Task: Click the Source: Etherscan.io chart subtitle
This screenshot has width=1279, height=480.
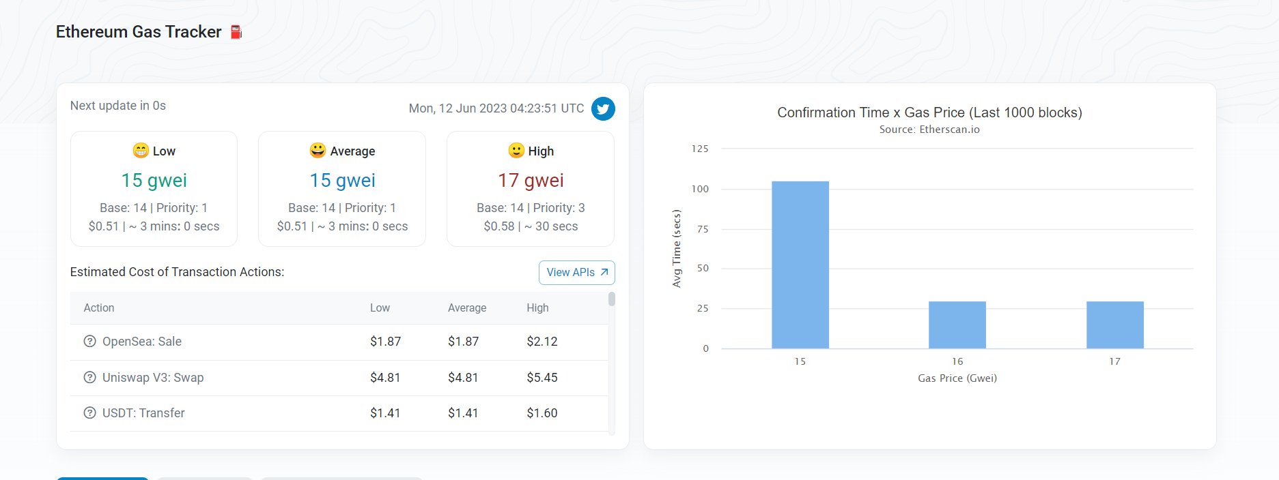Action: tap(929, 130)
